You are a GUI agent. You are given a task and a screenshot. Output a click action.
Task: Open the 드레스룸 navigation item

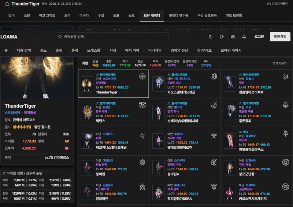(x=94, y=50)
